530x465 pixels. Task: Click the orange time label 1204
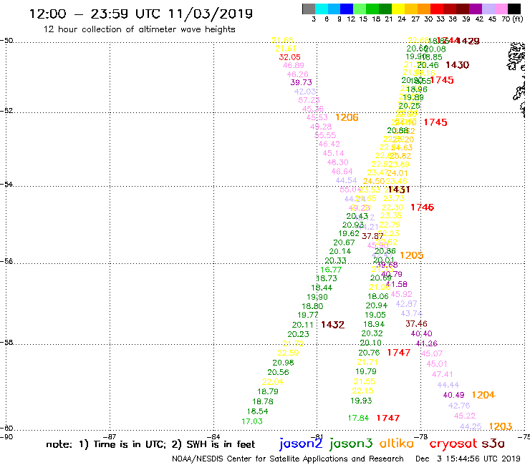[483, 395]
